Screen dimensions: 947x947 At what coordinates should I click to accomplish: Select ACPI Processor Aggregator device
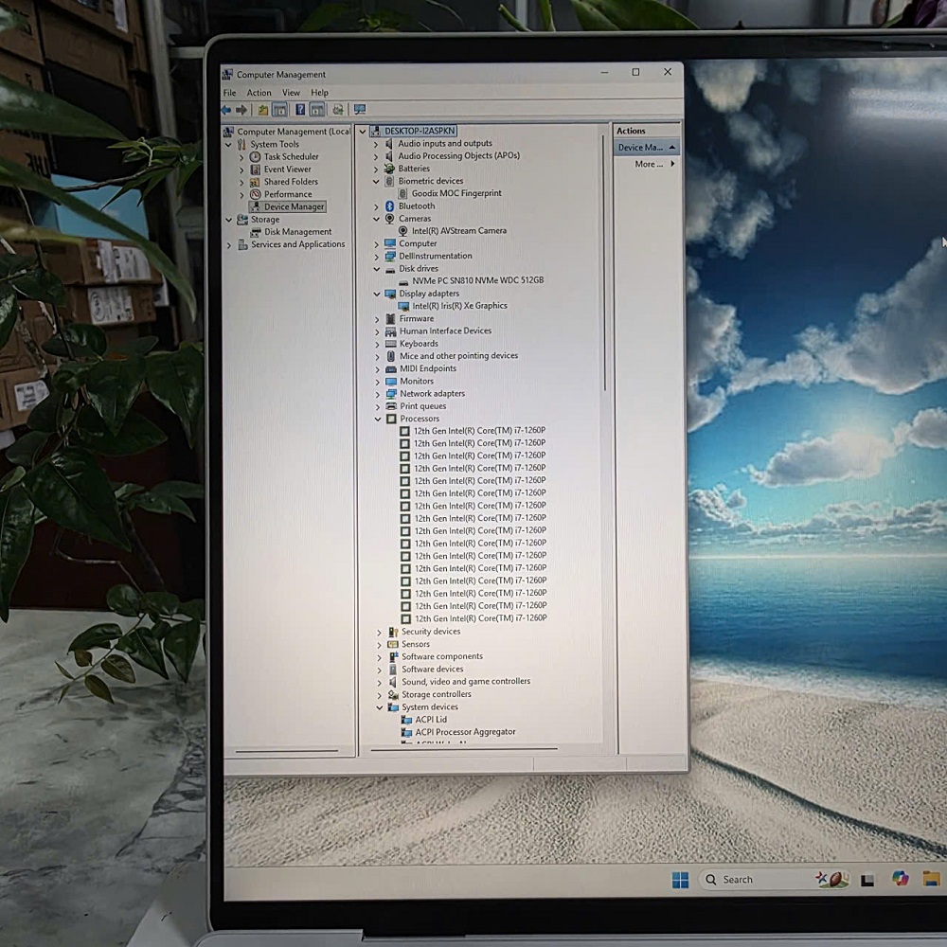(x=465, y=732)
